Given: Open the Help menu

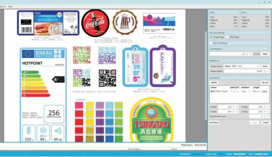Looking at the screenshot, I should pyautogui.click(x=10, y=7).
